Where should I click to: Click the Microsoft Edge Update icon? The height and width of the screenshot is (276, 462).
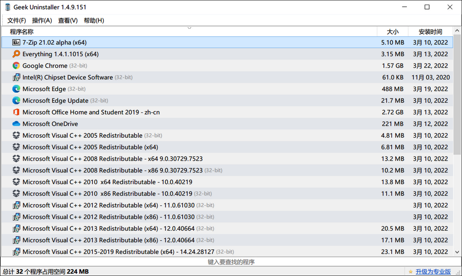coord(16,101)
